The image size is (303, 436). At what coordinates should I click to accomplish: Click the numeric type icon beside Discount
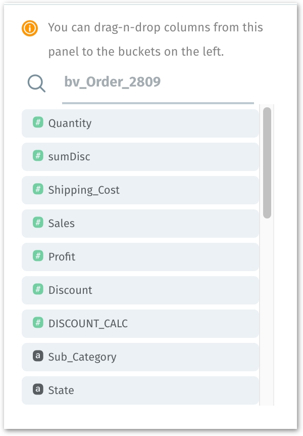coord(38,289)
